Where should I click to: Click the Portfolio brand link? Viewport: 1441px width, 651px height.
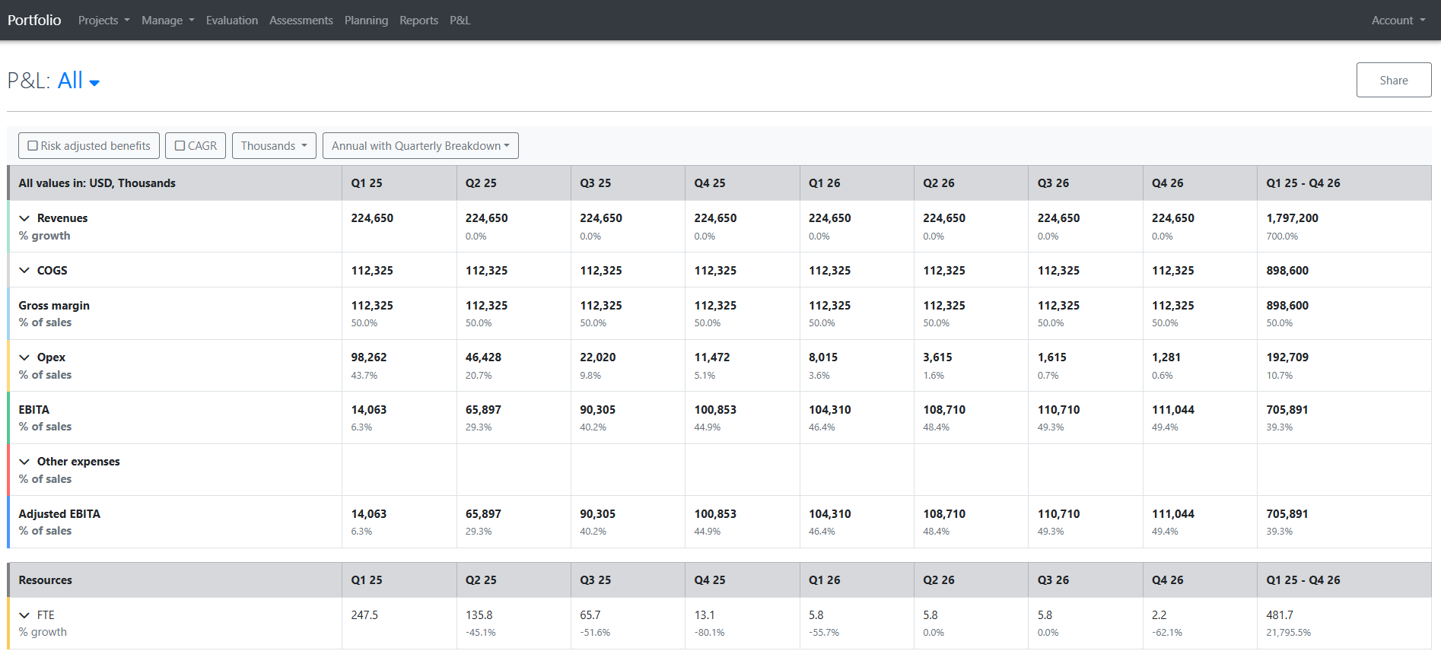[x=34, y=21]
